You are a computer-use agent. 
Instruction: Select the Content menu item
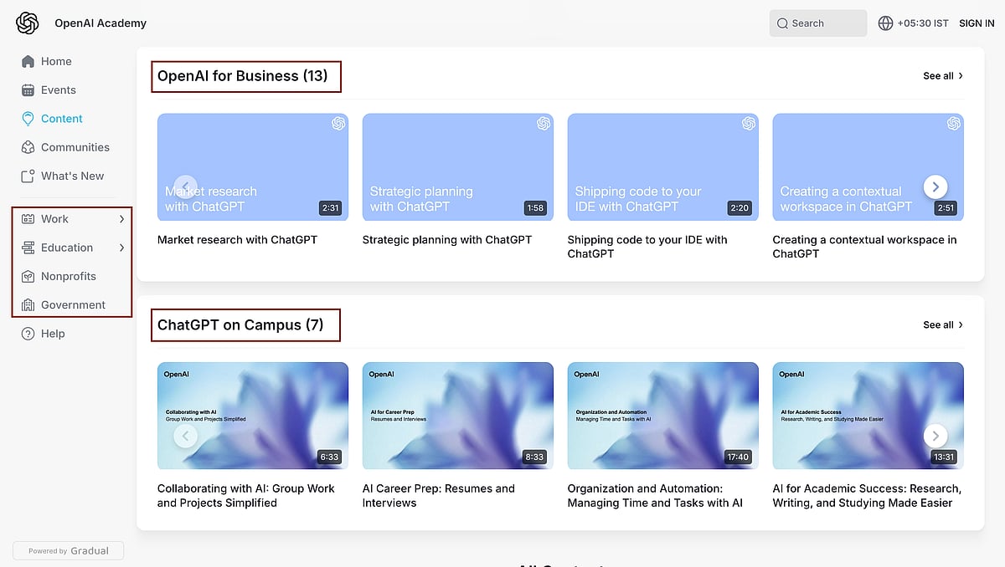click(61, 119)
